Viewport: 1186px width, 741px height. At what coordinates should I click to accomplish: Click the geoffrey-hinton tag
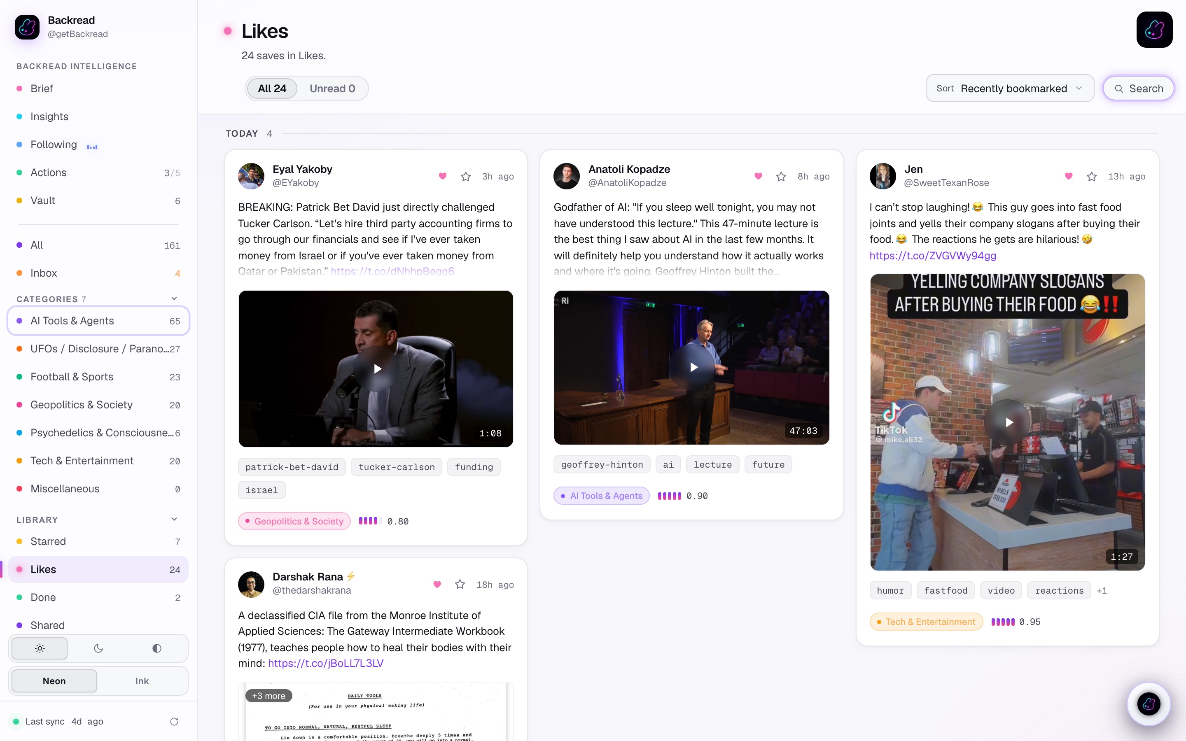click(x=602, y=465)
